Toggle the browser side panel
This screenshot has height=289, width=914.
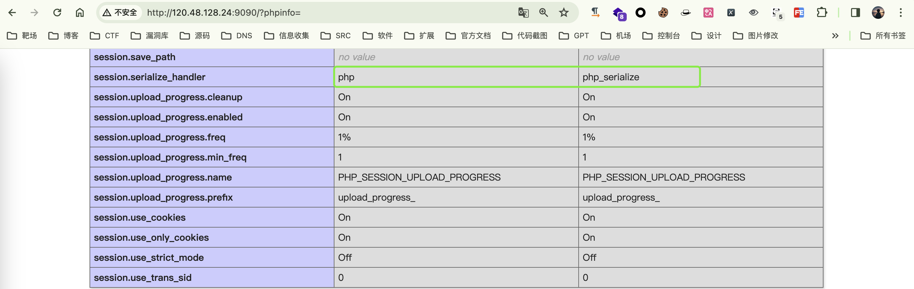(856, 13)
